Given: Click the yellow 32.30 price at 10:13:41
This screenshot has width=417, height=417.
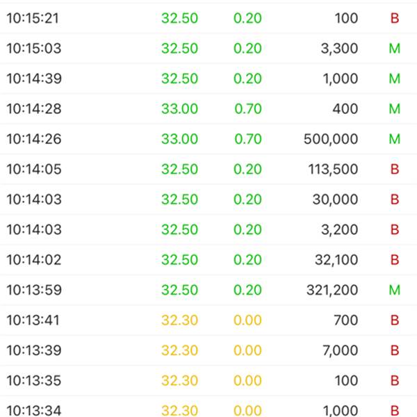Looking at the screenshot, I should [180, 320].
